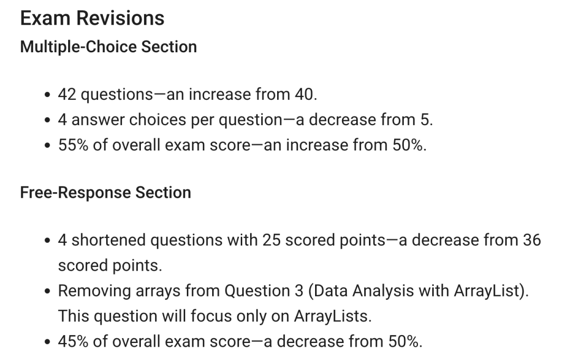This screenshot has height=362, width=570.
Task: Click the Exam Revisions heading
Action: tap(92, 18)
